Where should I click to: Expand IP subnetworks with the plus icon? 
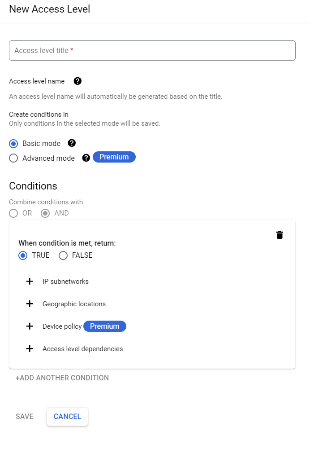[30, 281]
